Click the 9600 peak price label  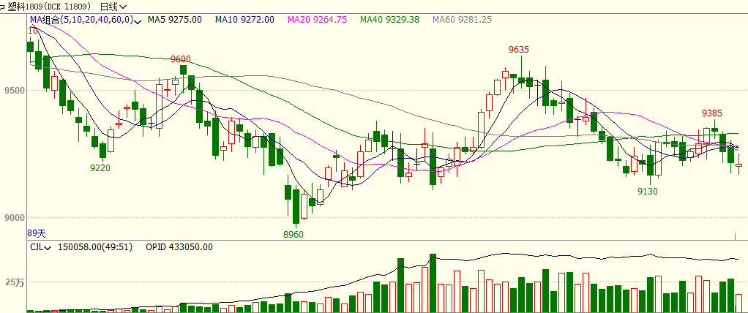180,59
